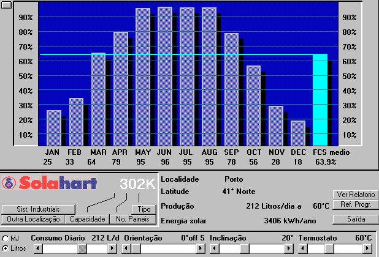Screen dimensions: 379x257
Task: Select the Litros radio option
Action: click(6, 248)
